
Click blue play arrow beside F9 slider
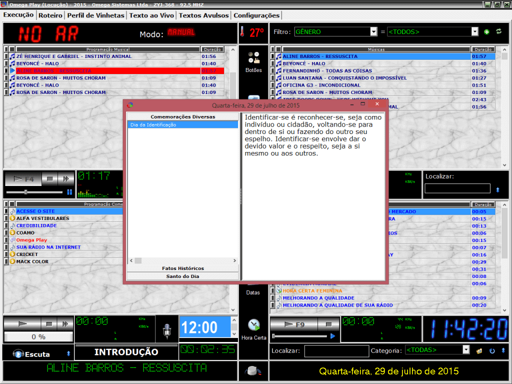coord(332,335)
